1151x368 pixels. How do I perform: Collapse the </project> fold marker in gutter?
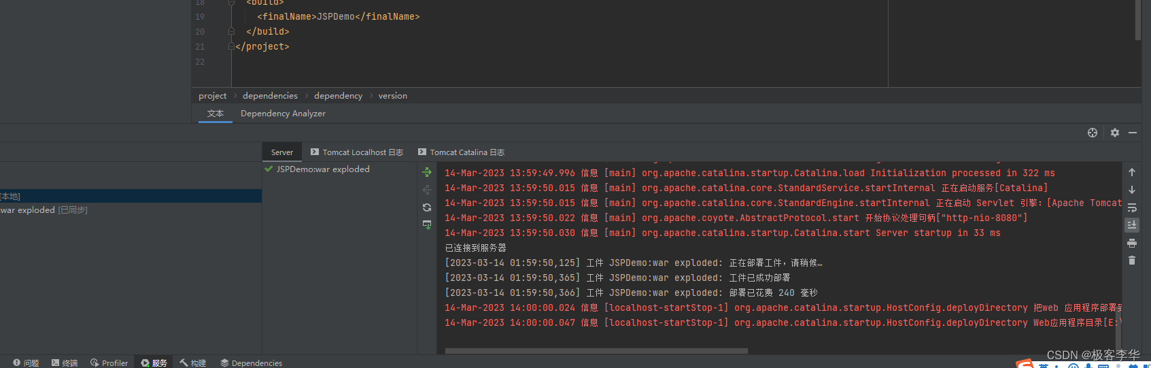(x=231, y=46)
